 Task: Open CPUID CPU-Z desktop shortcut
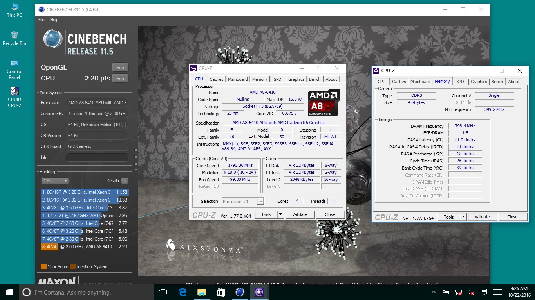14,97
